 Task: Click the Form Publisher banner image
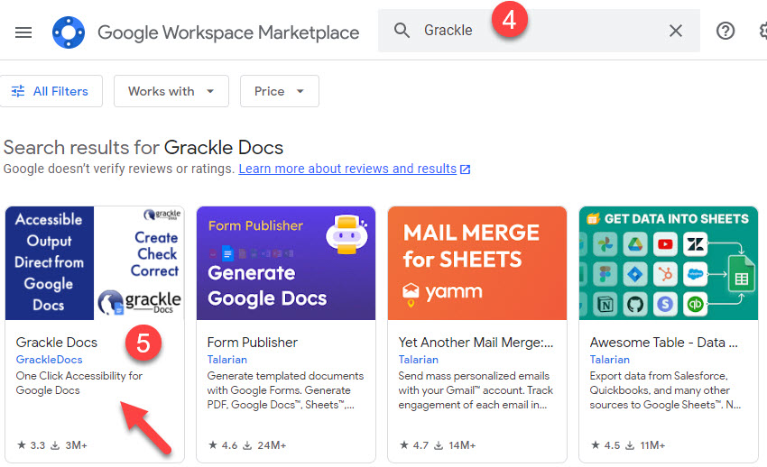tap(286, 262)
